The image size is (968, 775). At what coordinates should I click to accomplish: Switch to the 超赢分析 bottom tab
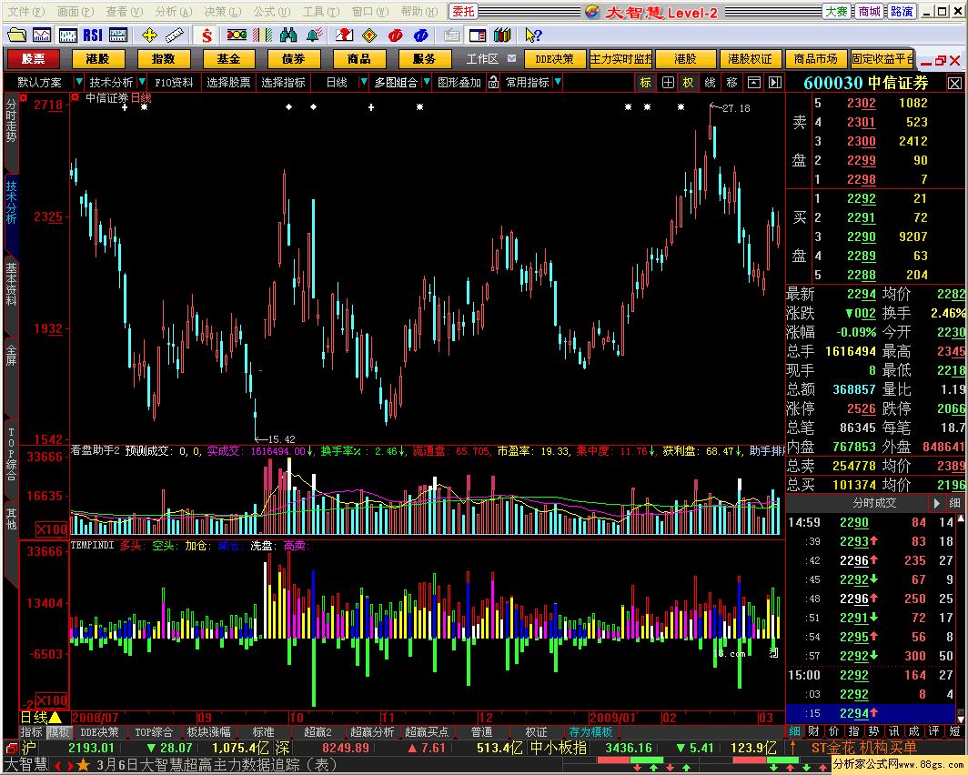tap(372, 732)
